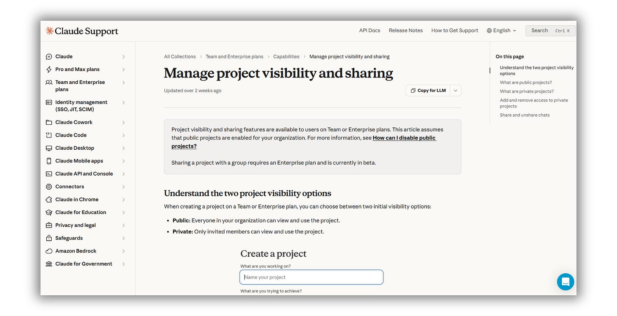Click the ID card Identity management icon
This screenshot has width=617, height=316.
(x=49, y=102)
